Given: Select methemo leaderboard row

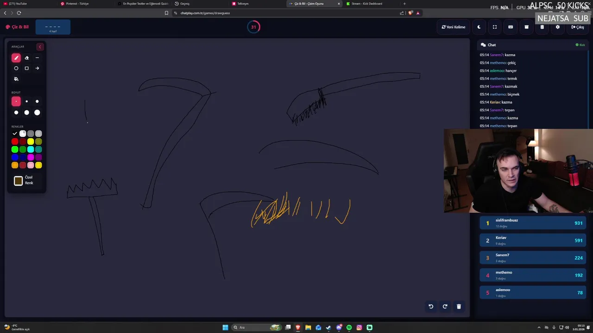Looking at the screenshot, I should coord(533,275).
